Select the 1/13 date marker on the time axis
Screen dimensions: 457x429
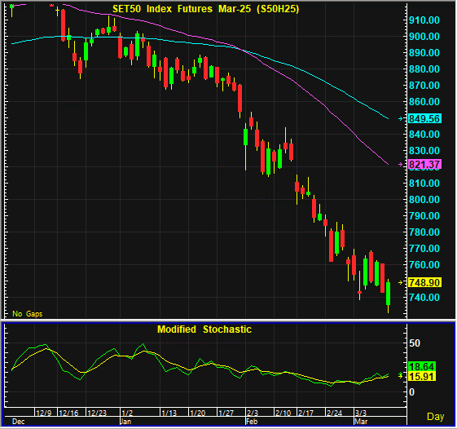pyautogui.click(x=169, y=413)
